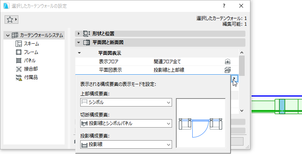
Task: Click the flyout arrow button beside popup
Action: [x=234, y=79]
